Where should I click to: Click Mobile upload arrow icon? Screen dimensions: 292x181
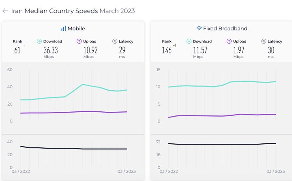pyautogui.click(x=79, y=41)
